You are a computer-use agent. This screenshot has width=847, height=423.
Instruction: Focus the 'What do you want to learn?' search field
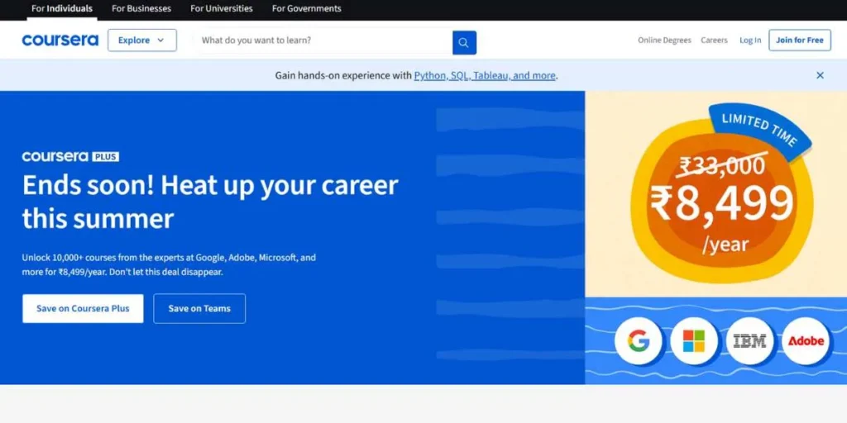pyautogui.click(x=325, y=40)
